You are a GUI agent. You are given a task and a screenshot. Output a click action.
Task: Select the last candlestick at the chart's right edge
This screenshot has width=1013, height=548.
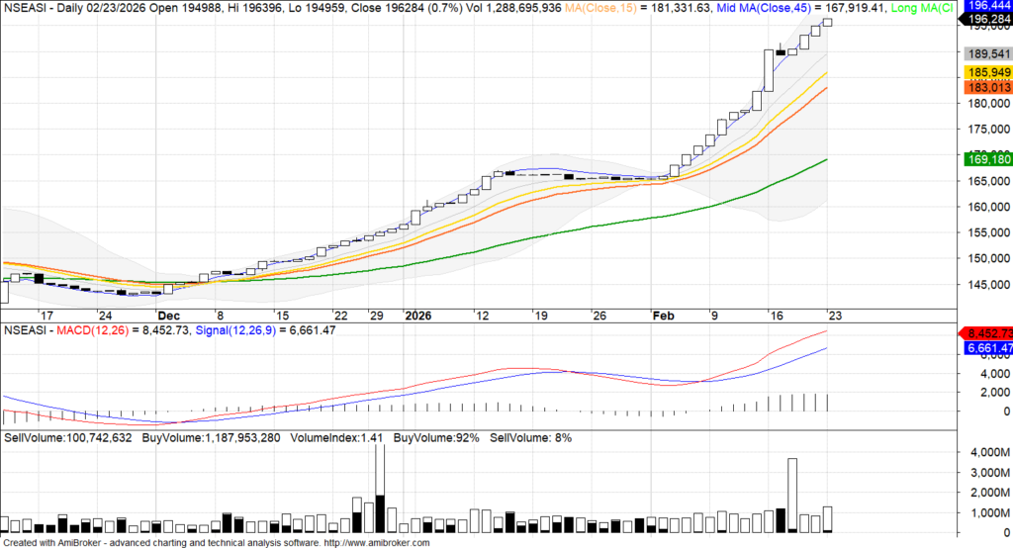click(x=827, y=22)
